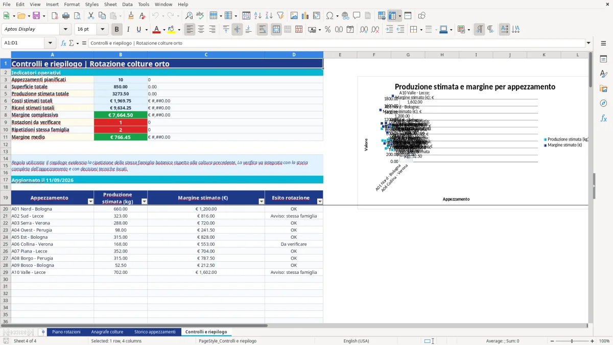The image size is (613, 345).
Task: Insert a pivot table
Action: pyautogui.click(x=317, y=16)
